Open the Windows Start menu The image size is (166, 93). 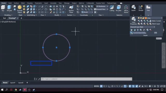pos(2,90)
